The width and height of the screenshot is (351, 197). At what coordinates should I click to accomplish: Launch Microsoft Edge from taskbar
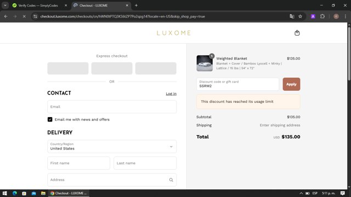click(x=15, y=193)
